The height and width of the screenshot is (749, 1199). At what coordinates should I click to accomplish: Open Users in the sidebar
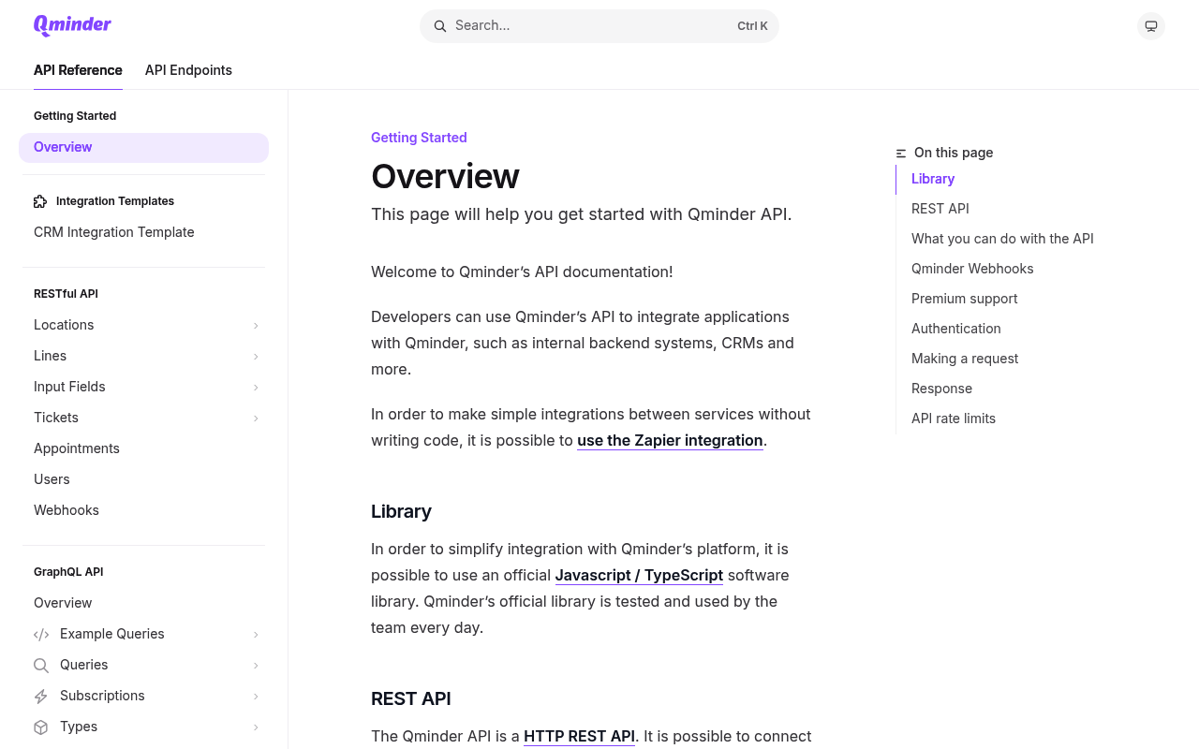click(x=143, y=479)
